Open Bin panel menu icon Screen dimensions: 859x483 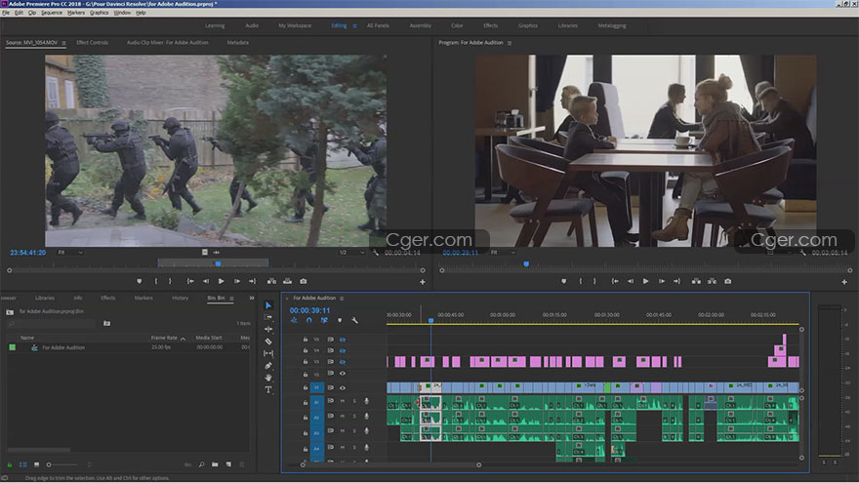click(x=231, y=299)
